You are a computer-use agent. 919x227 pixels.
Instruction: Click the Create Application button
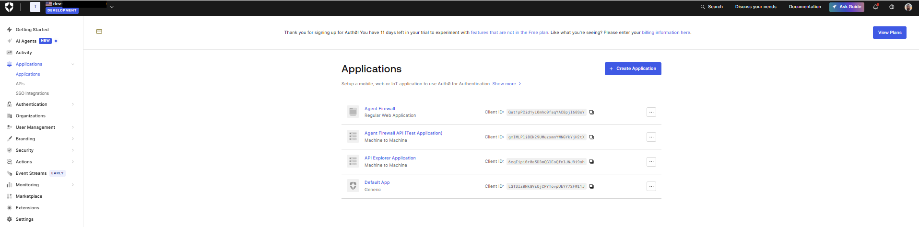point(633,68)
